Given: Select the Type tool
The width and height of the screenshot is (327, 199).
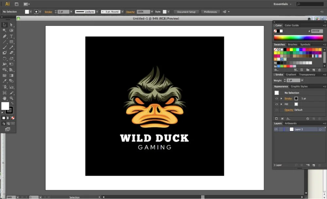Looking at the screenshot, I should [x=11, y=36].
